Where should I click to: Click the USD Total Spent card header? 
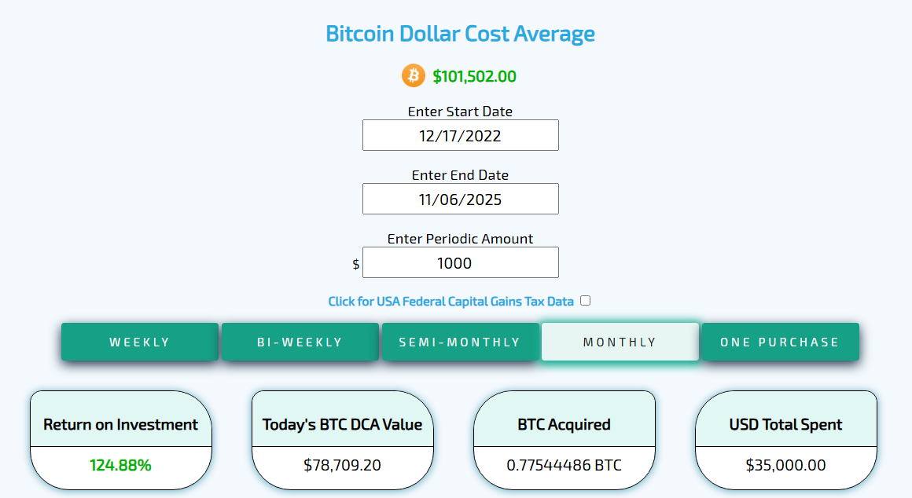[x=785, y=425]
